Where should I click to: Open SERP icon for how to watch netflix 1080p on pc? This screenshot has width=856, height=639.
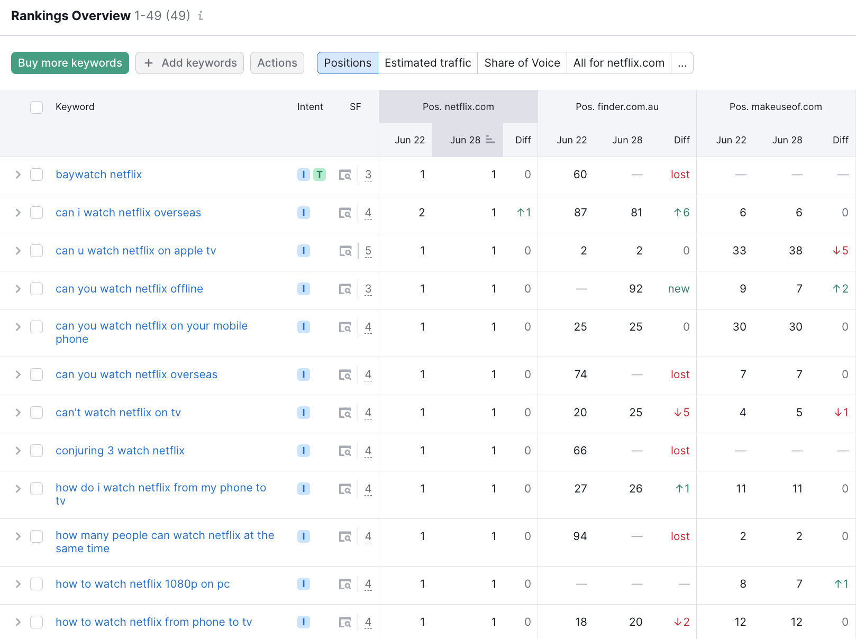coord(345,584)
